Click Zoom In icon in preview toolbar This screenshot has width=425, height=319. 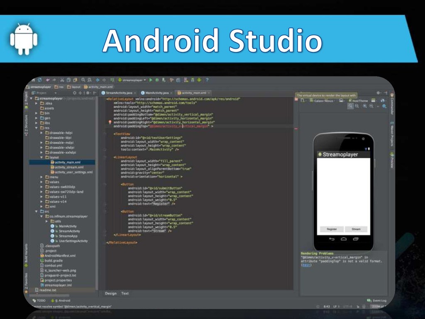click(x=365, y=106)
